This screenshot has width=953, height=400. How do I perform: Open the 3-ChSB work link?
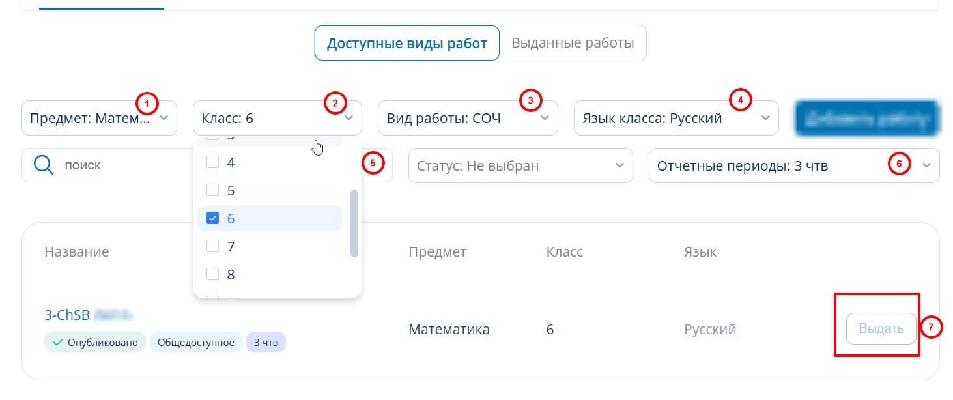[x=67, y=315]
